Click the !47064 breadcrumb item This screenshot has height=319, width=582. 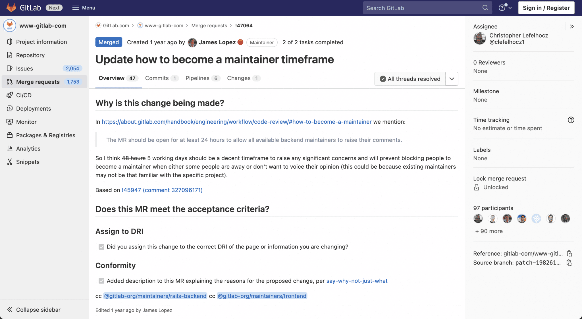pyautogui.click(x=244, y=26)
